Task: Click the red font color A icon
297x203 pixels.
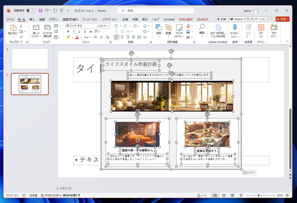Action: [x=77, y=37]
